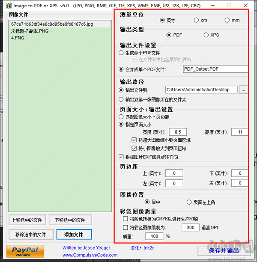The width and height of the screenshot is (257, 262).
Task: Click the 质量 percent field with 100
Action: pos(154,236)
